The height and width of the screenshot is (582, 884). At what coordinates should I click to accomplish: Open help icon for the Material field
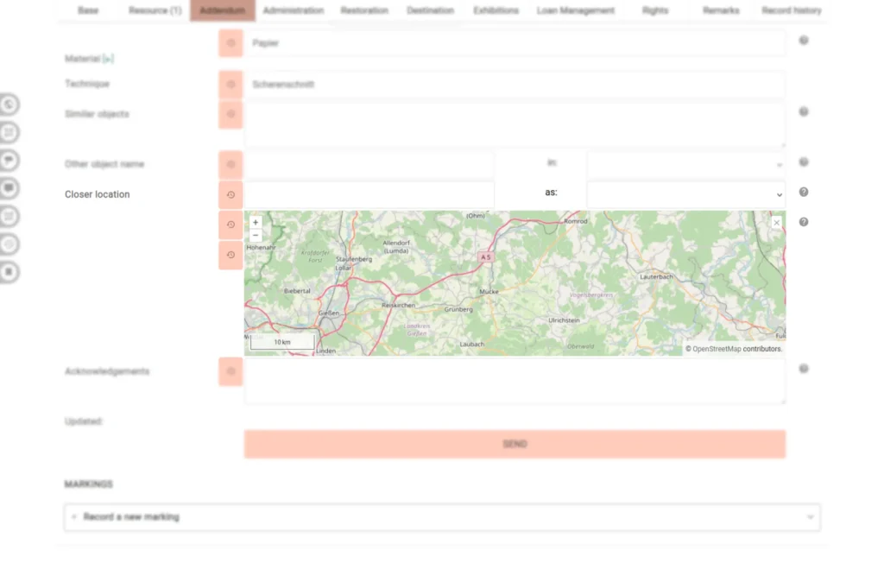[804, 41]
